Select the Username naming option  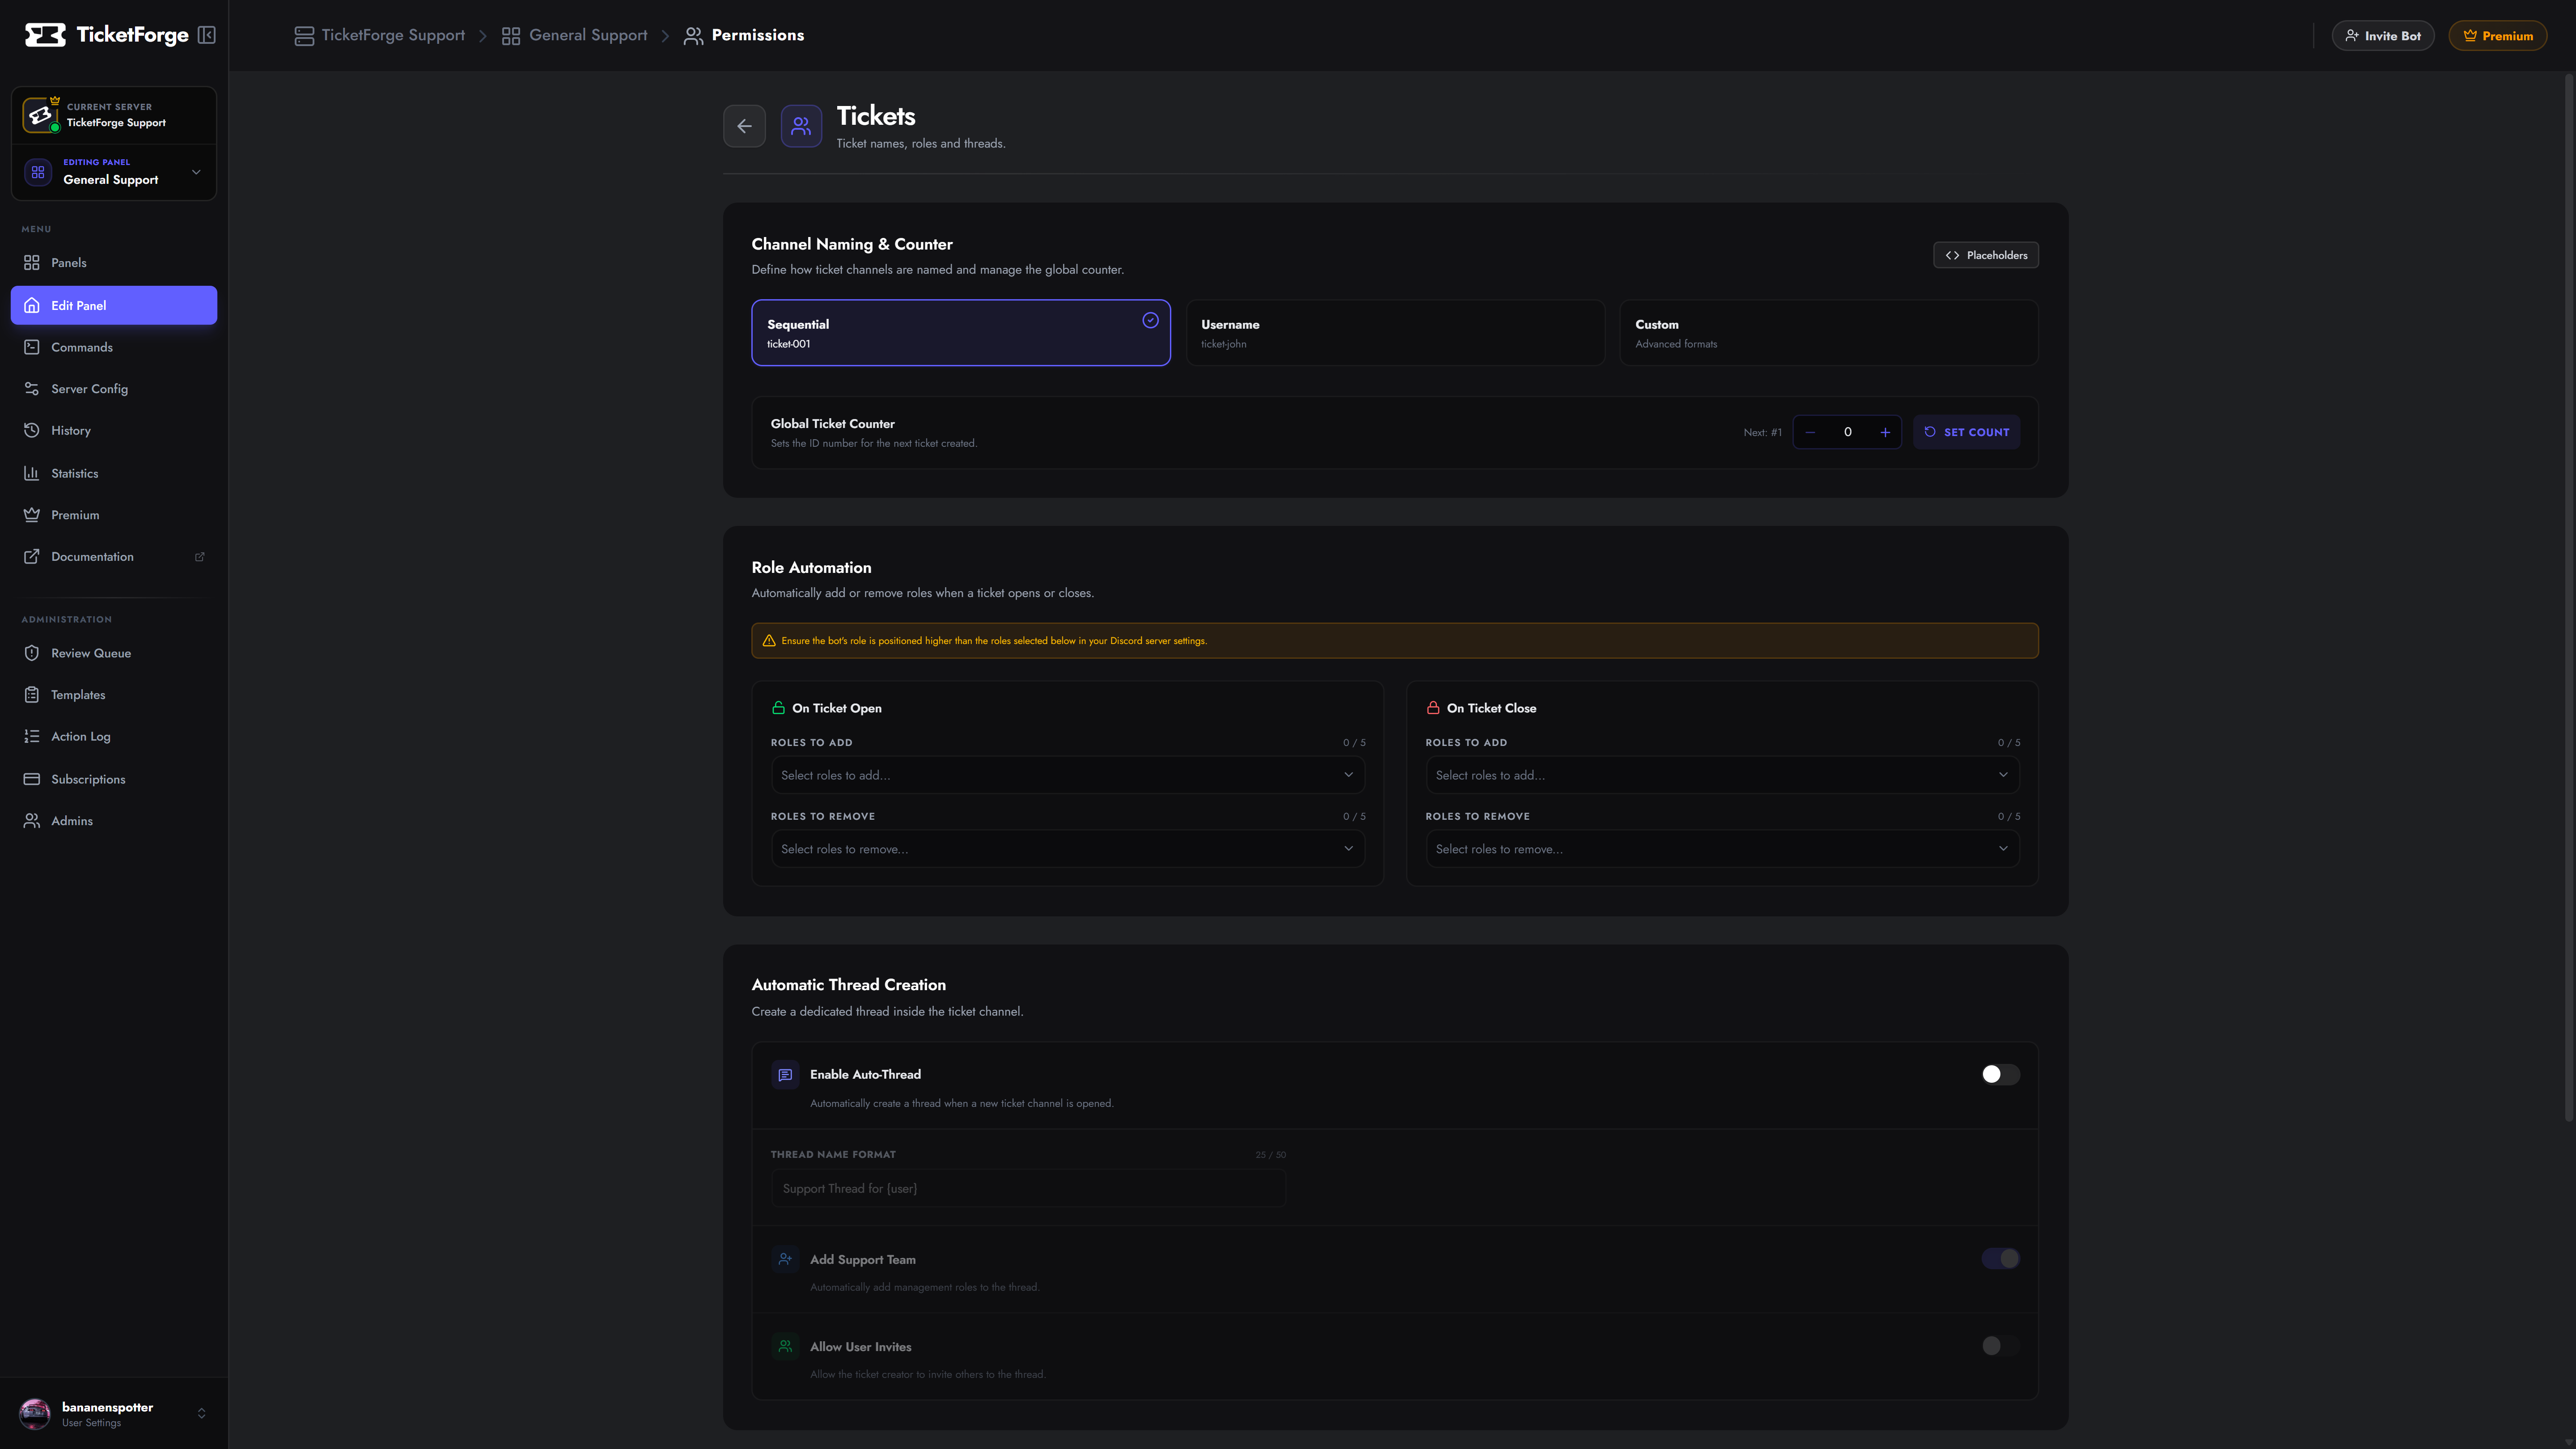pos(1395,333)
